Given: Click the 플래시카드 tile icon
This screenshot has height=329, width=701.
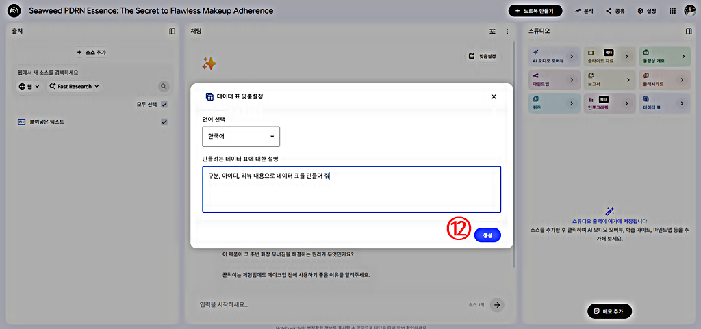Looking at the screenshot, I should click(x=646, y=75).
